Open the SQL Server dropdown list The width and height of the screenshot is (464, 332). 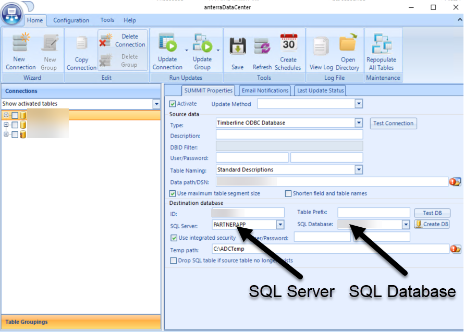[280, 225]
